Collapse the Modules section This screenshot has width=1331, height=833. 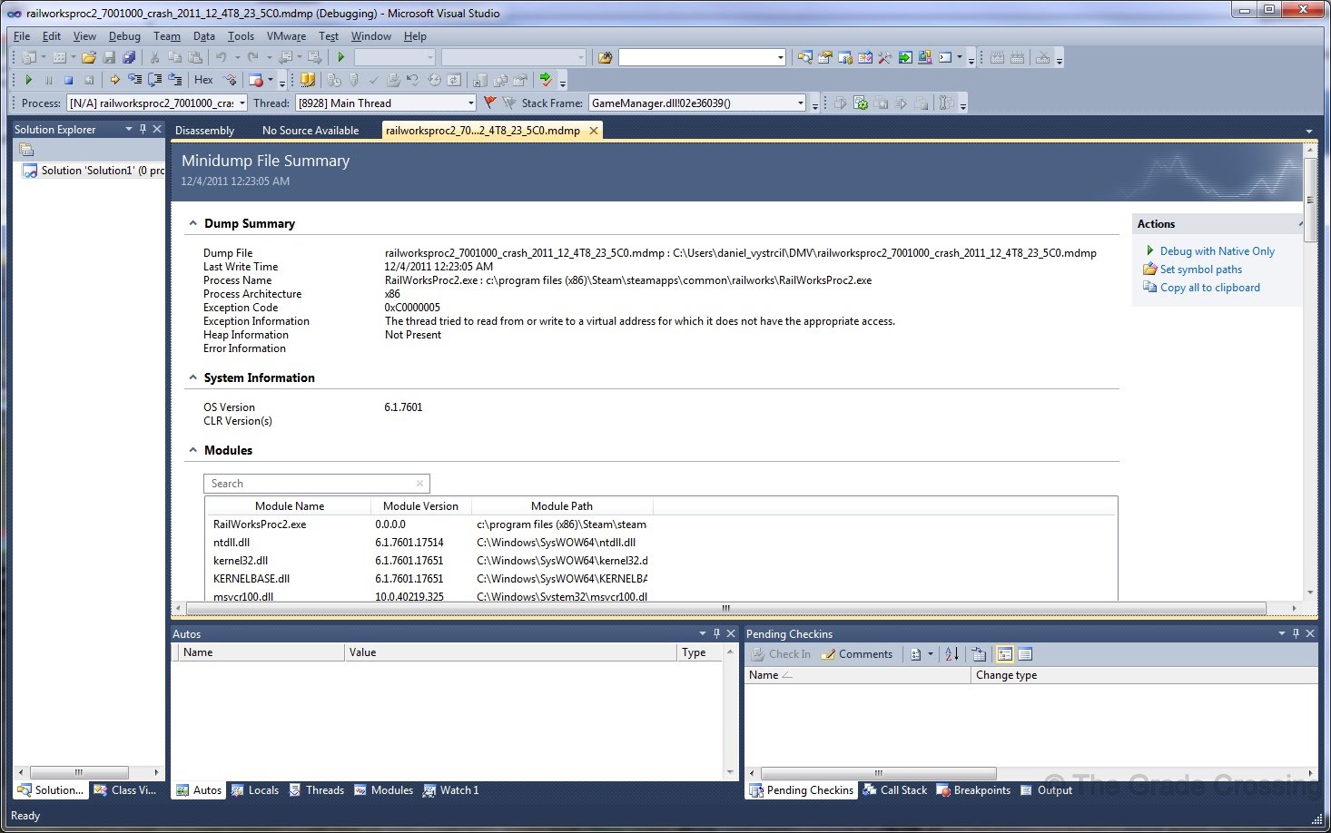[x=192, y=450]
